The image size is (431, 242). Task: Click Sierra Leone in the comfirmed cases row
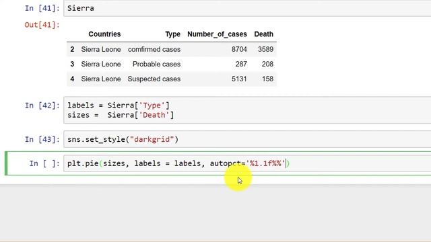coord(101,49)
